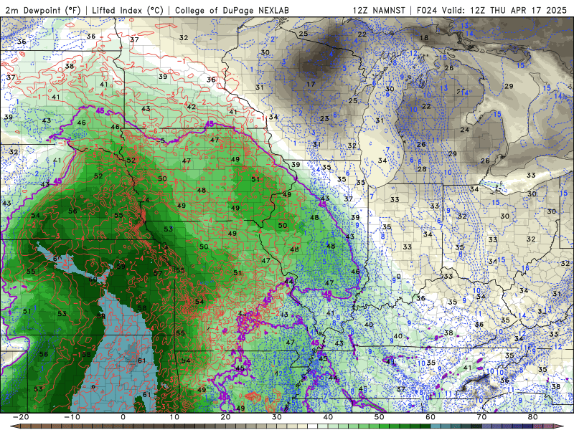Click the "18" dewpoint value in Upper Michigan

pos(424,38)
